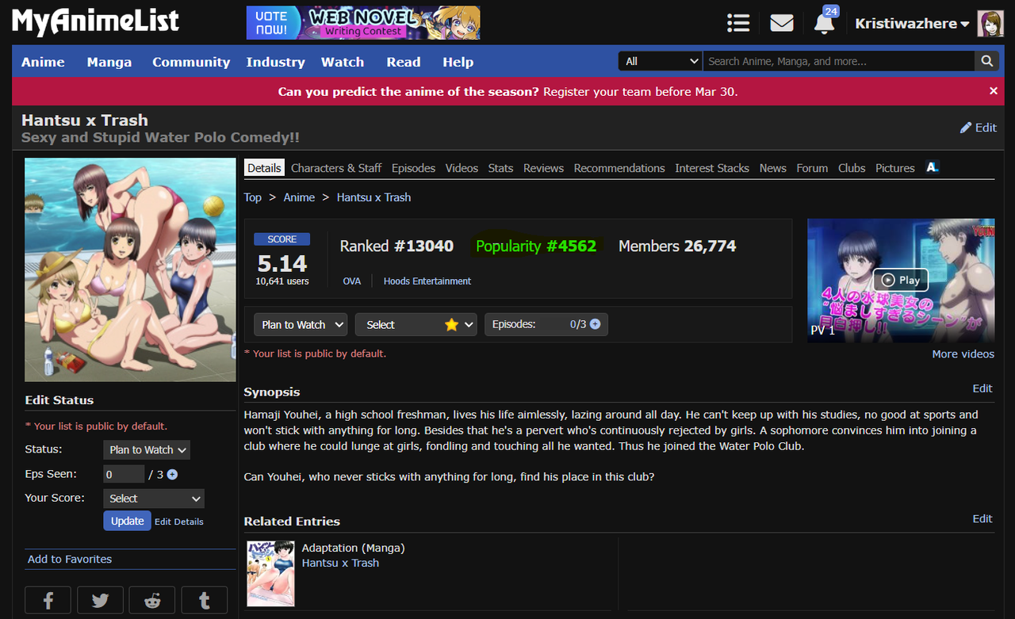
Task: Open the Hantsu x Trash manga adaptation link
Action: (x=340, y=563)
